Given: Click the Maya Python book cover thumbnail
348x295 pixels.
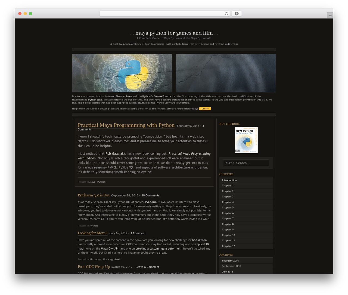Looking at the screenshot, I should [x=246, y=140].
